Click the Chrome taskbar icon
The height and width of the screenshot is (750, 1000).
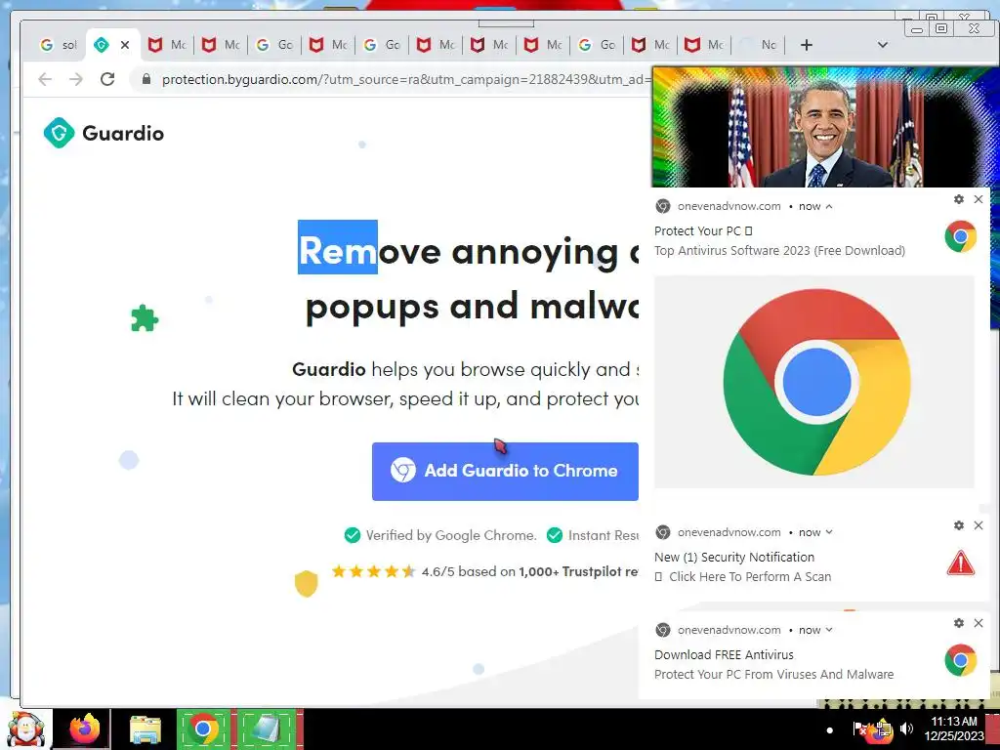tap(203, 729)
